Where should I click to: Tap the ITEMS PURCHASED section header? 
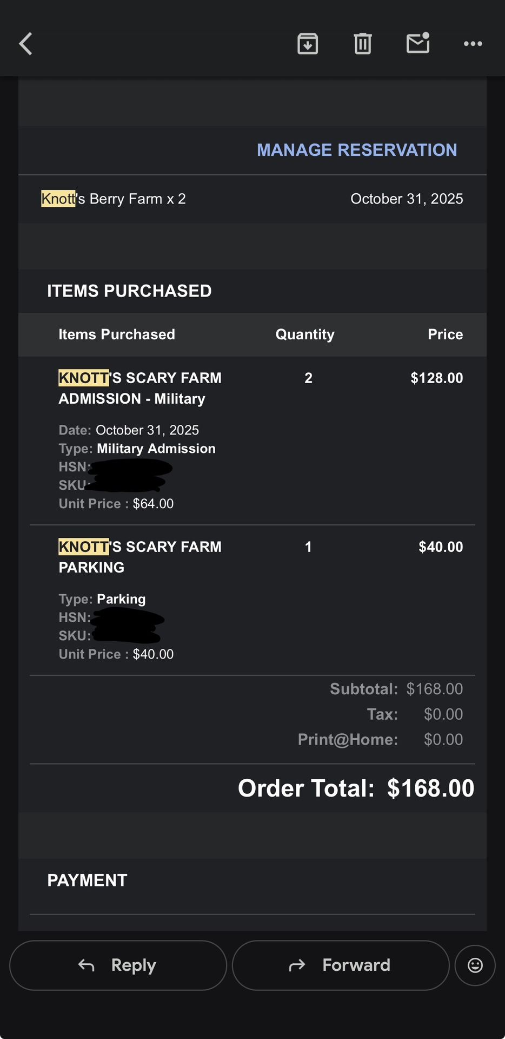129,291
